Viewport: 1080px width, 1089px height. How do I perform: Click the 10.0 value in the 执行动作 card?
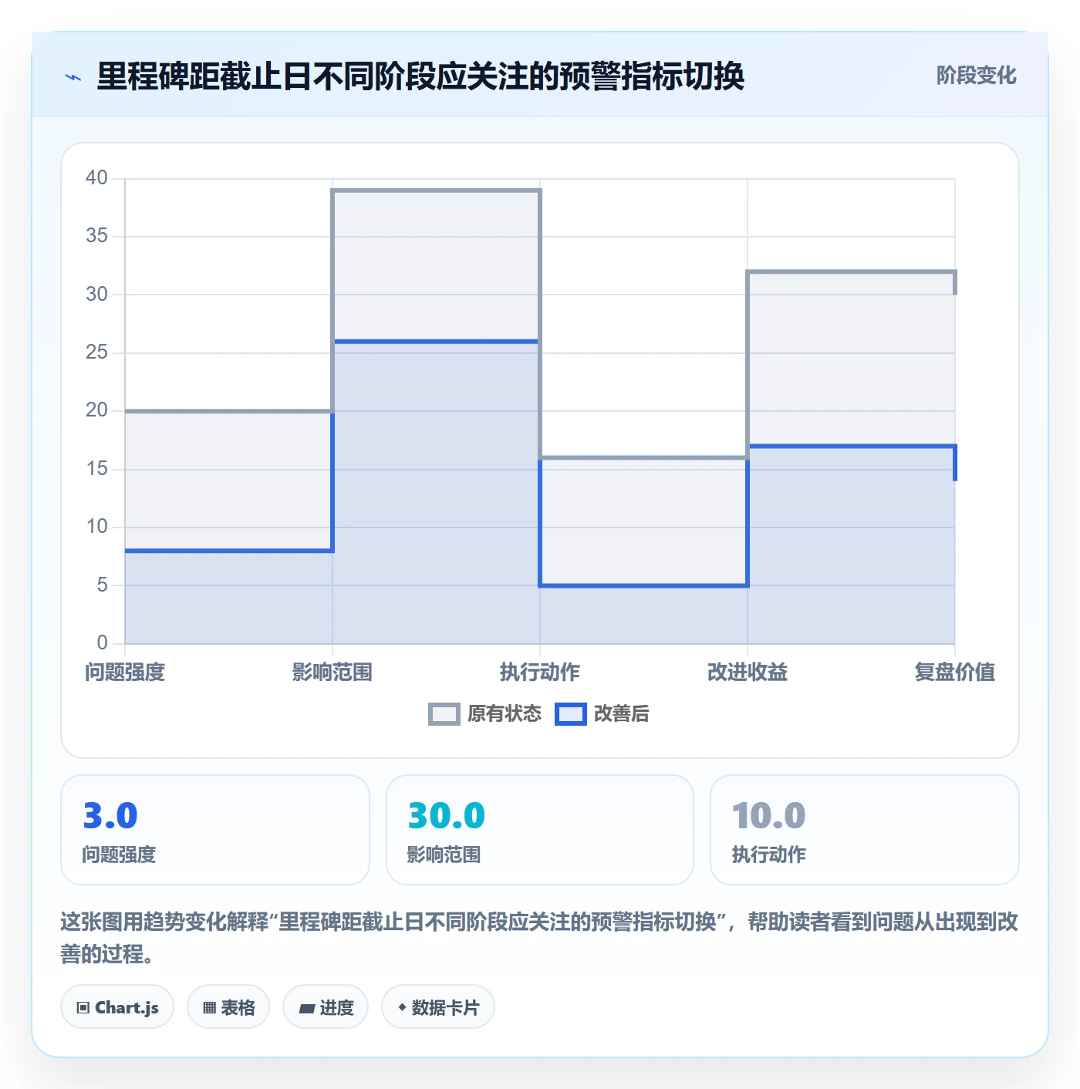click(x=769, y=816)
